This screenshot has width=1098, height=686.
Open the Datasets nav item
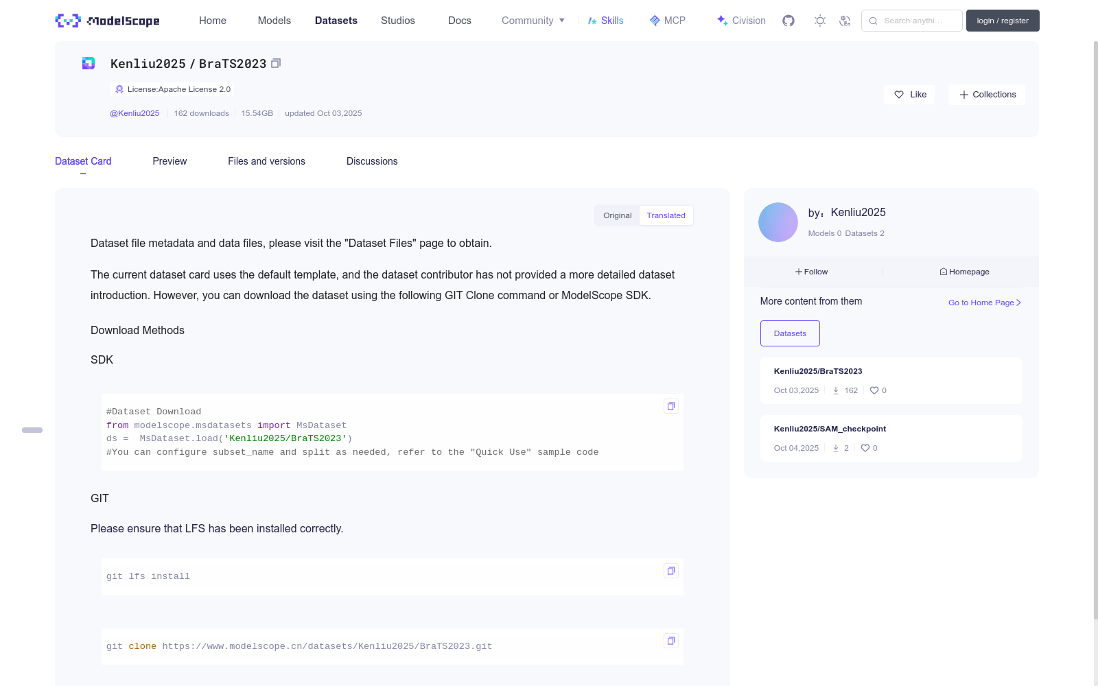[x=336, y=21]
